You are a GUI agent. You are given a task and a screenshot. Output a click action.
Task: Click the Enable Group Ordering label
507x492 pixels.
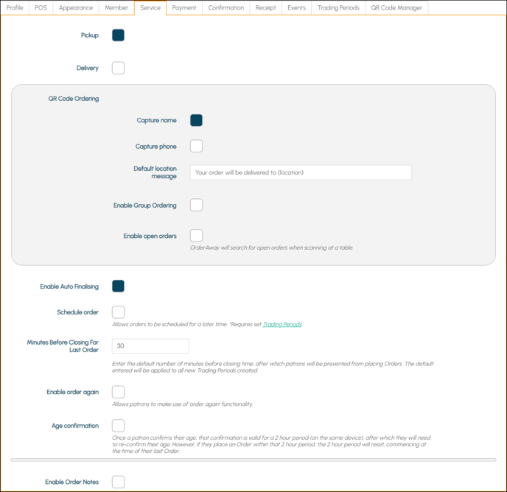click(145, 205)
